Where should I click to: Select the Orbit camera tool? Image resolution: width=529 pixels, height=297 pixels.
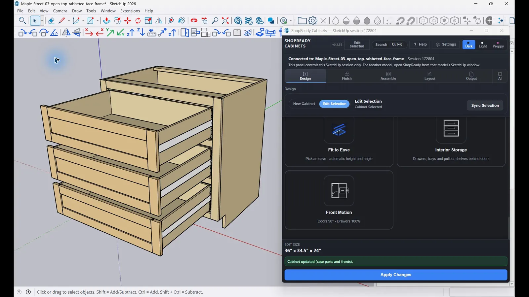coord(194,21)
